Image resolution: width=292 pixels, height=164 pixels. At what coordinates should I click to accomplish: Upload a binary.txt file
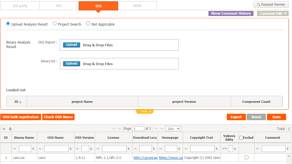pyautogui.click(x=71, y=63)
